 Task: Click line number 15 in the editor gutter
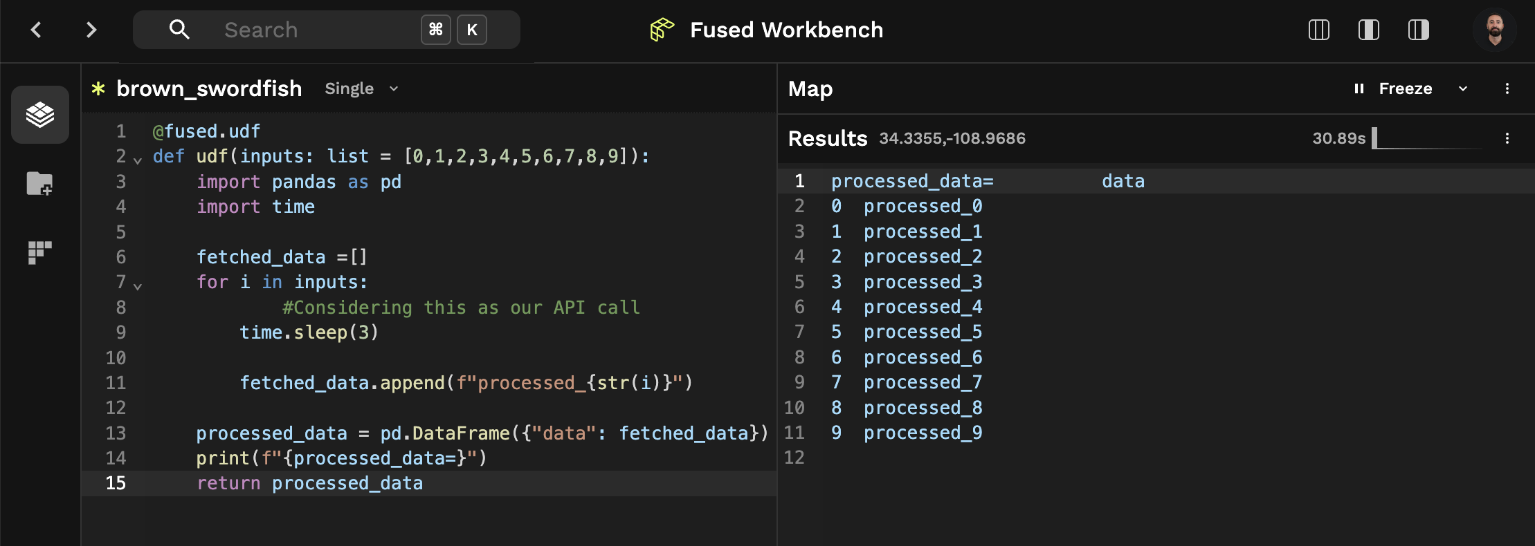[x=116, y=483]
